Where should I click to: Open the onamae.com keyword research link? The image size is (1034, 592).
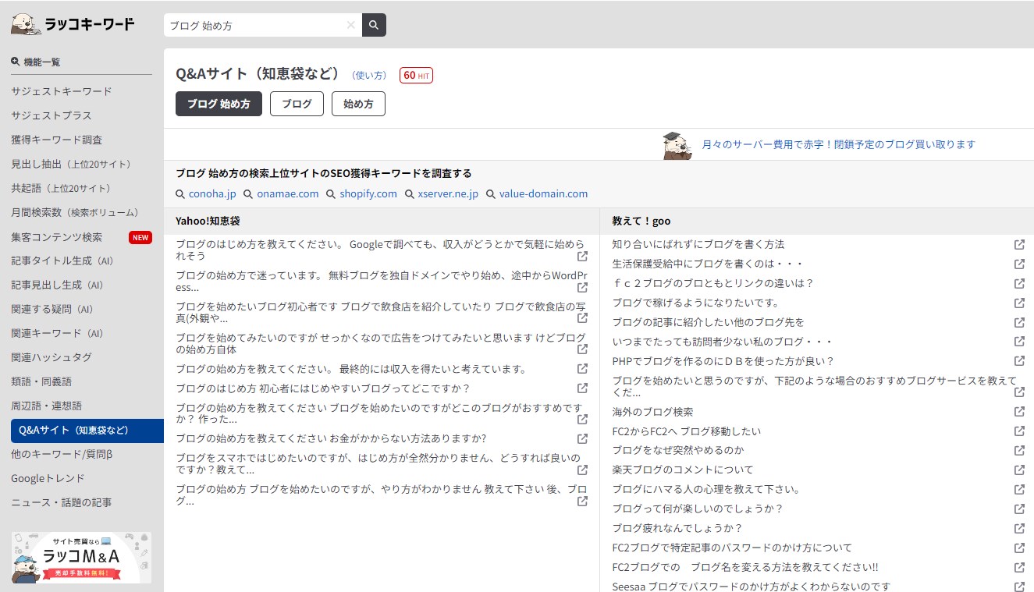(288, 193)
